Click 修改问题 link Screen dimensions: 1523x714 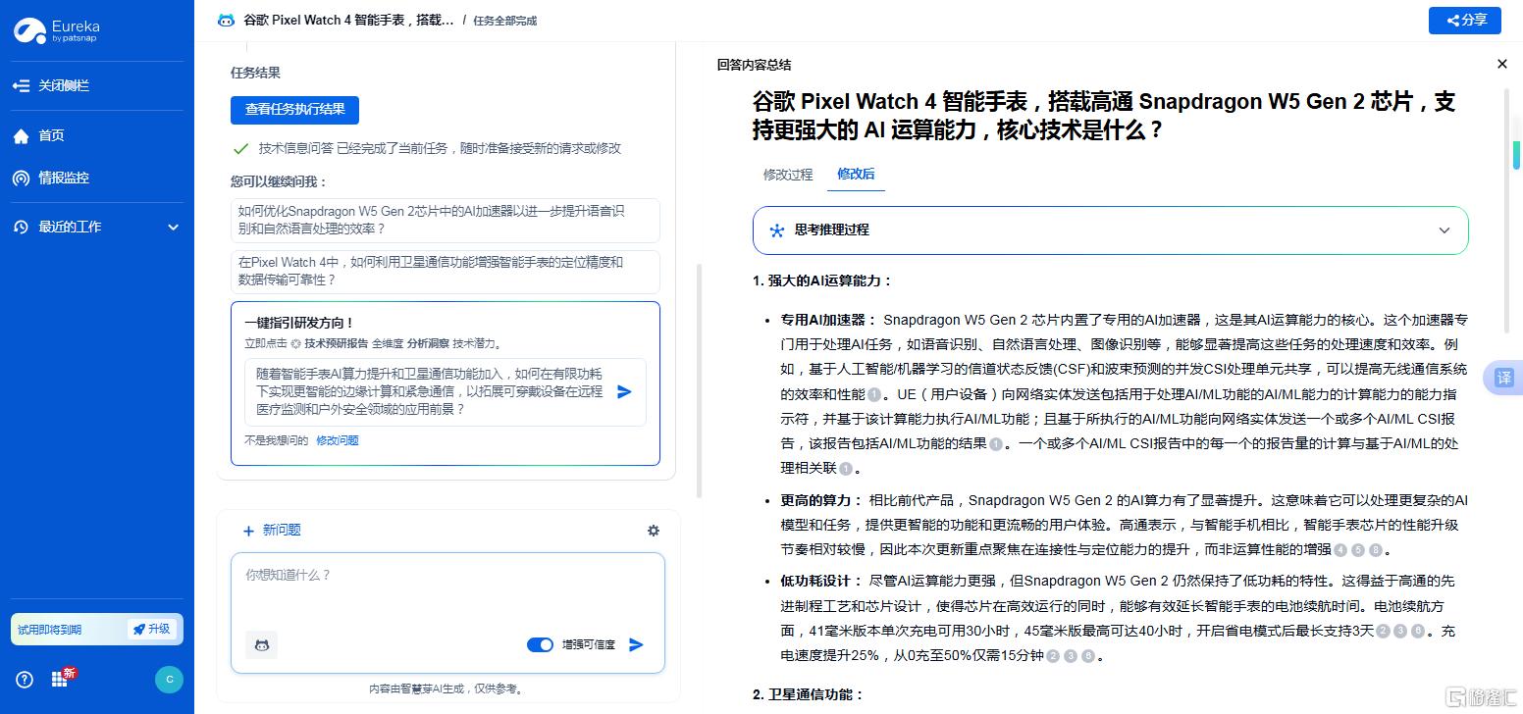(338, 441)
